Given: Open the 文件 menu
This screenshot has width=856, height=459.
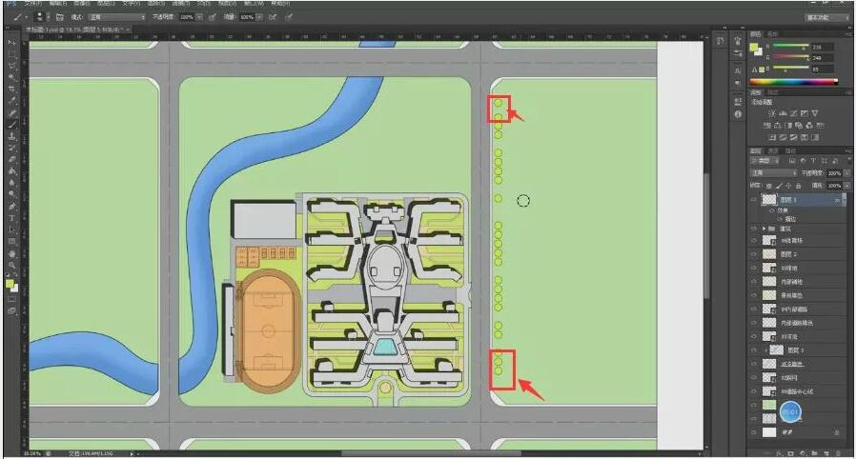Looking at the screenshot, I should pos(32,3).
